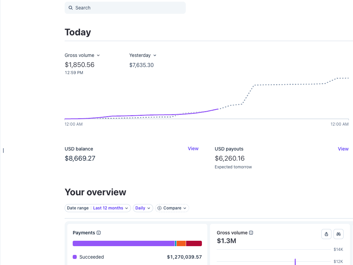
Task: Click the red segment of payments bar
Action: [x=194, y=243]
